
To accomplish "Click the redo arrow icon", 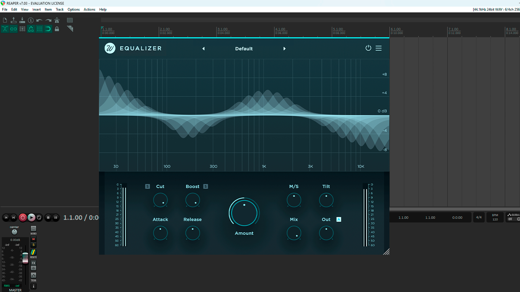I will pos(48,20).
